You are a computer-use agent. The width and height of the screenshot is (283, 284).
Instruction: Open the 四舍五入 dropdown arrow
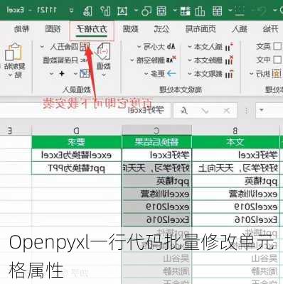42,47
